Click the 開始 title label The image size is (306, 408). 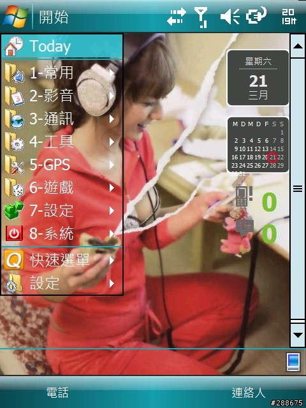click(54, 17)
